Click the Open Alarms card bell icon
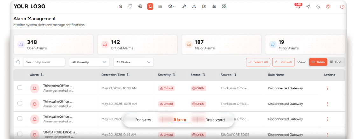 point(21,44)
